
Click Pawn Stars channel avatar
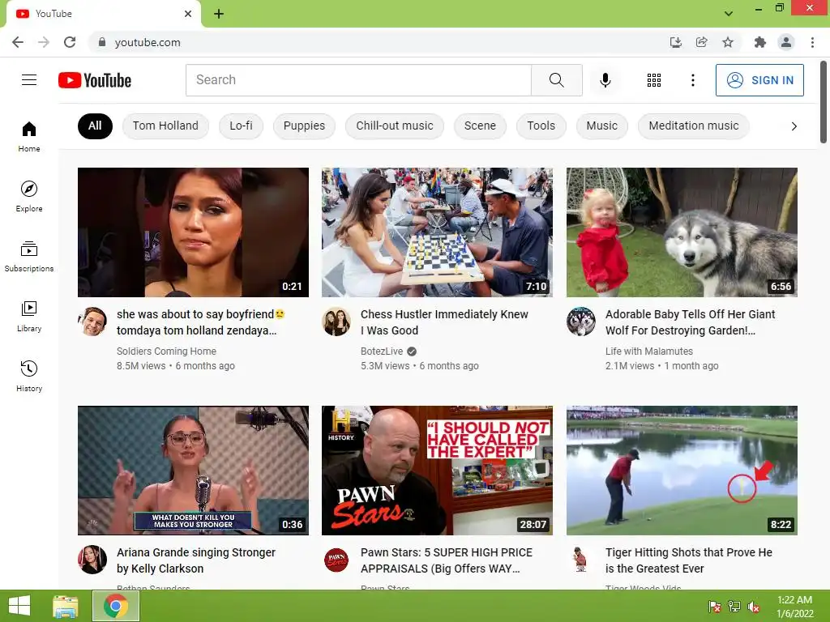pyautogui.click(x=336, y=560)
